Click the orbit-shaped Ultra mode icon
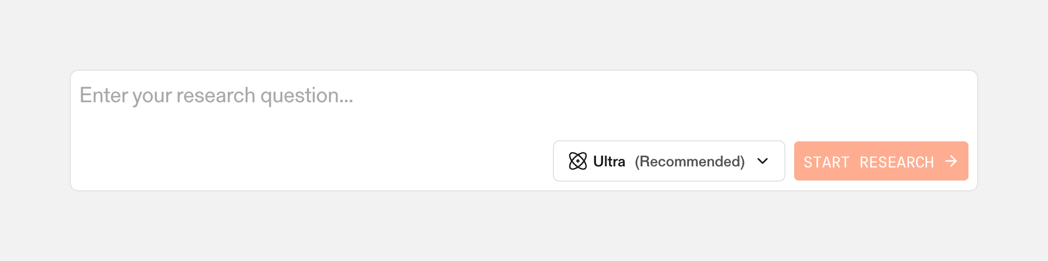1048x261 pixels. click(x=577, y=161)
